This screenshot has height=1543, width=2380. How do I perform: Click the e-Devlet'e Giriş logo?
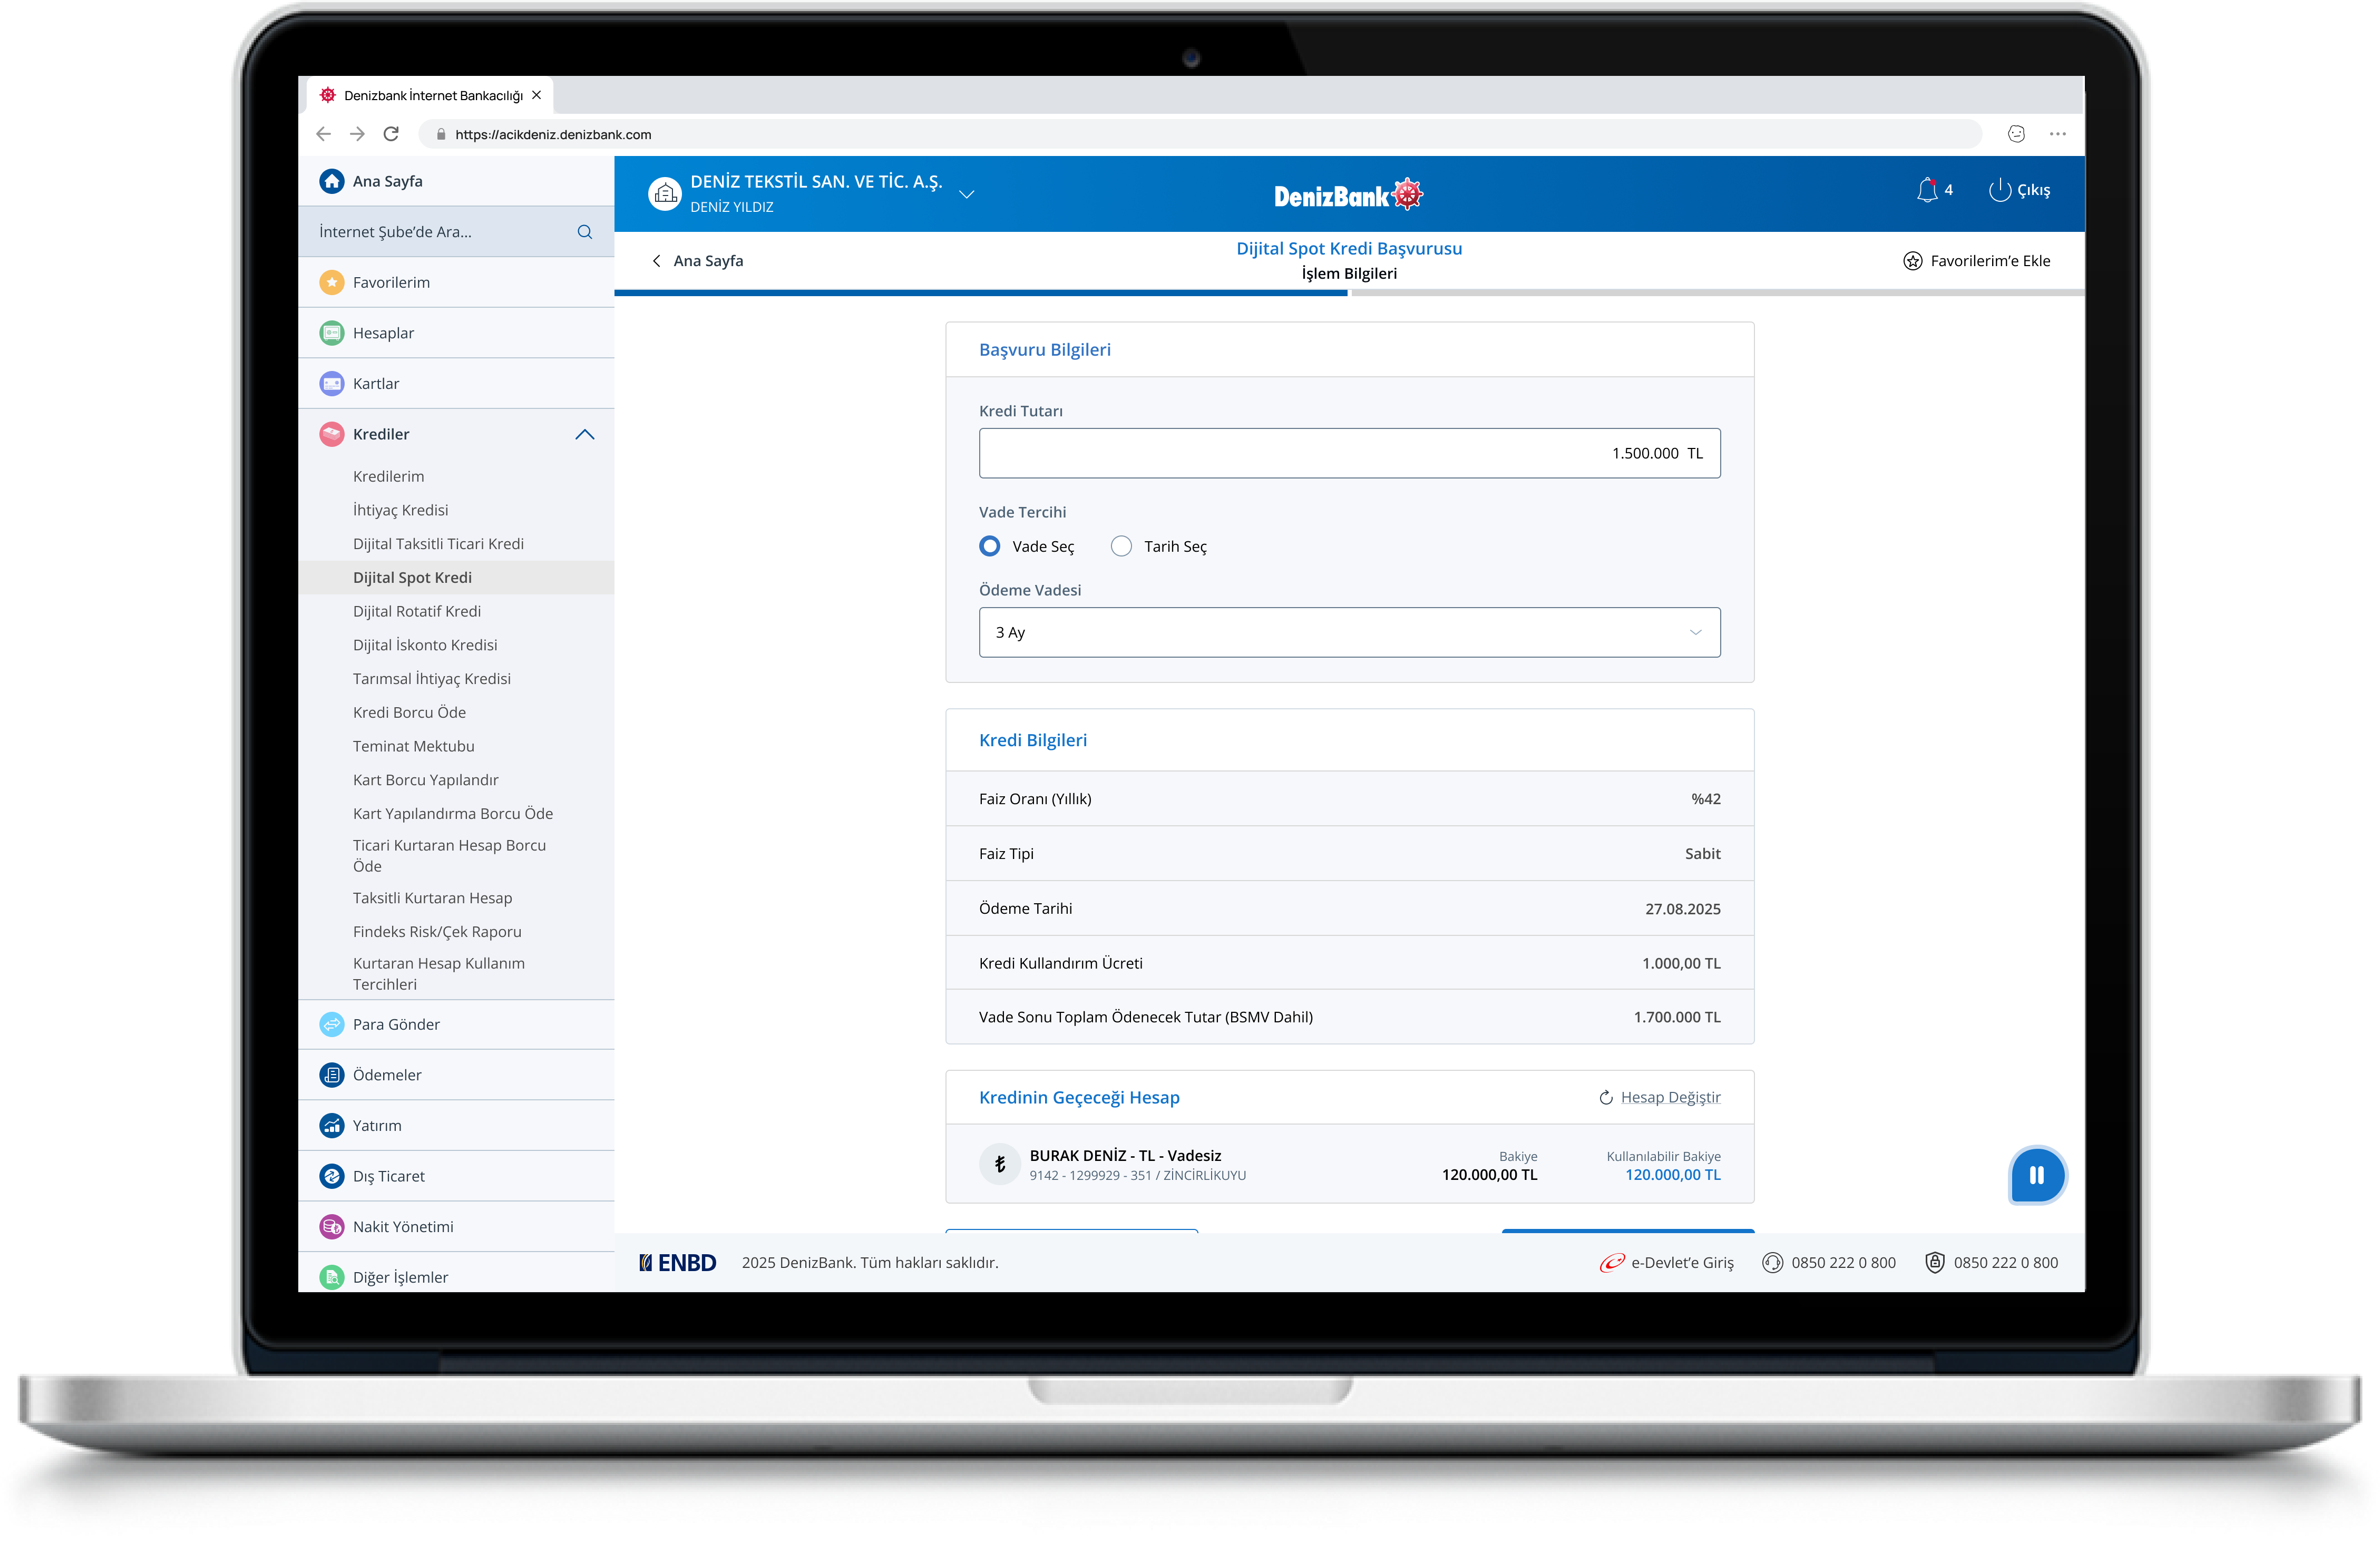tap(1612, 1263)
